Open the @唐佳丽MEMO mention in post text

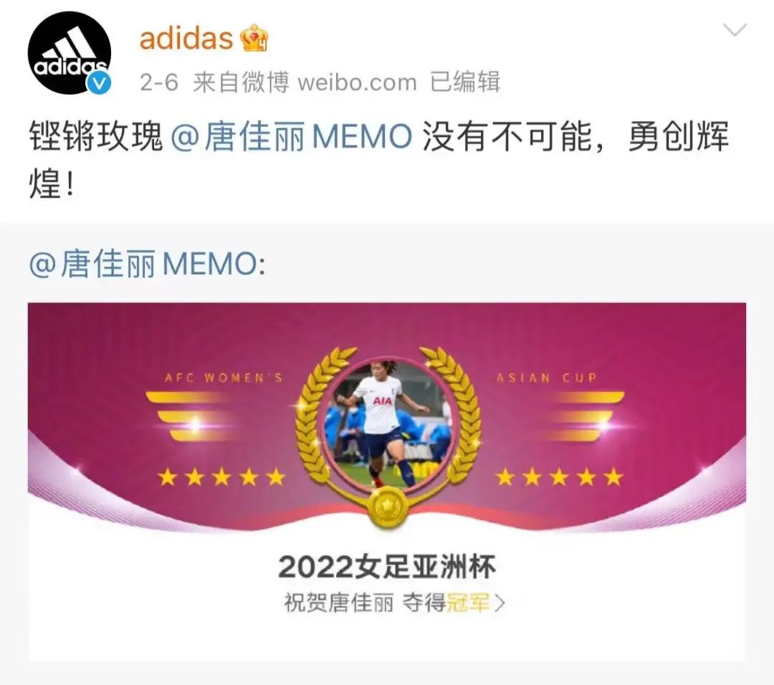click(292, 136)
